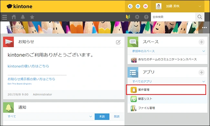The height and width of the screenshot is (126, 210).
Task: Click the 全体検索 search field
Action: click(173, 17)
